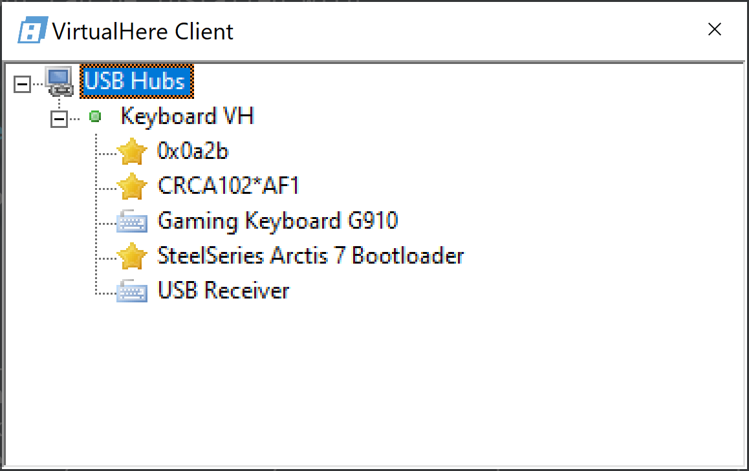Select the CRCA102*AF1 device
Screen dimensions: 749x471
(228, 186)
